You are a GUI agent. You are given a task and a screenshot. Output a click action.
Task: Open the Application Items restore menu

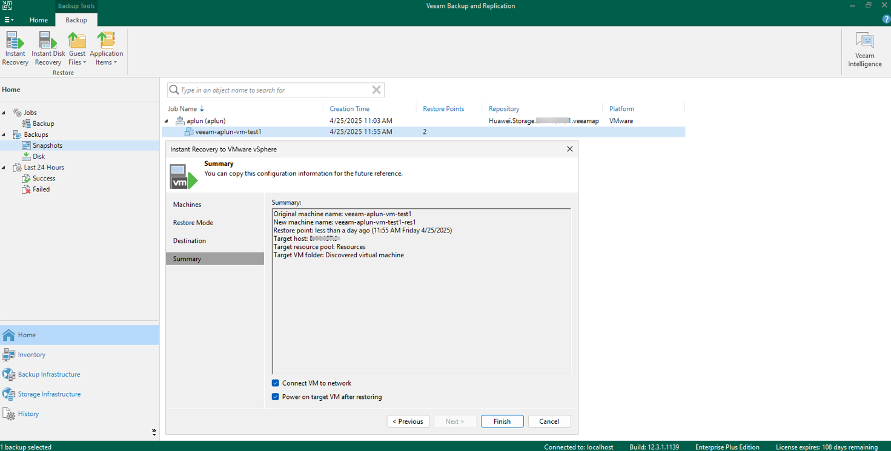click(x=106, y=48)
